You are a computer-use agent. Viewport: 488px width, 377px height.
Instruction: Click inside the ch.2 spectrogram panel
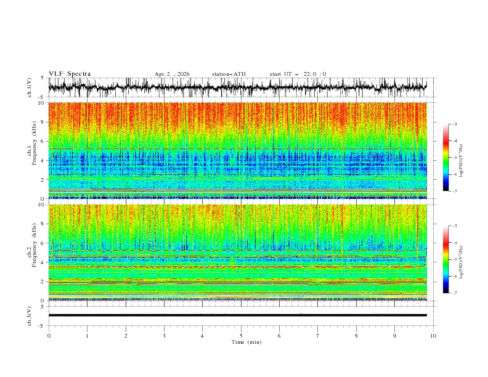(237, 253)
